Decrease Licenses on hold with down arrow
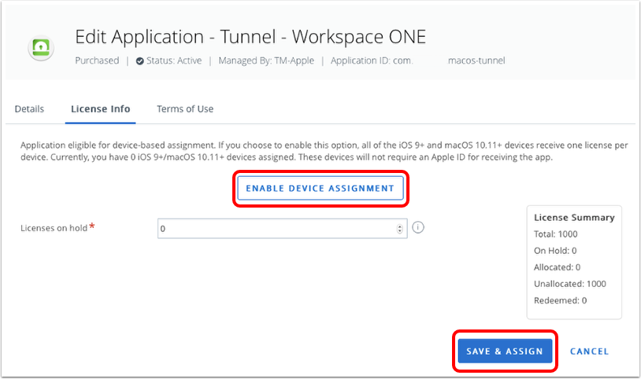 (x=400, y=231)
